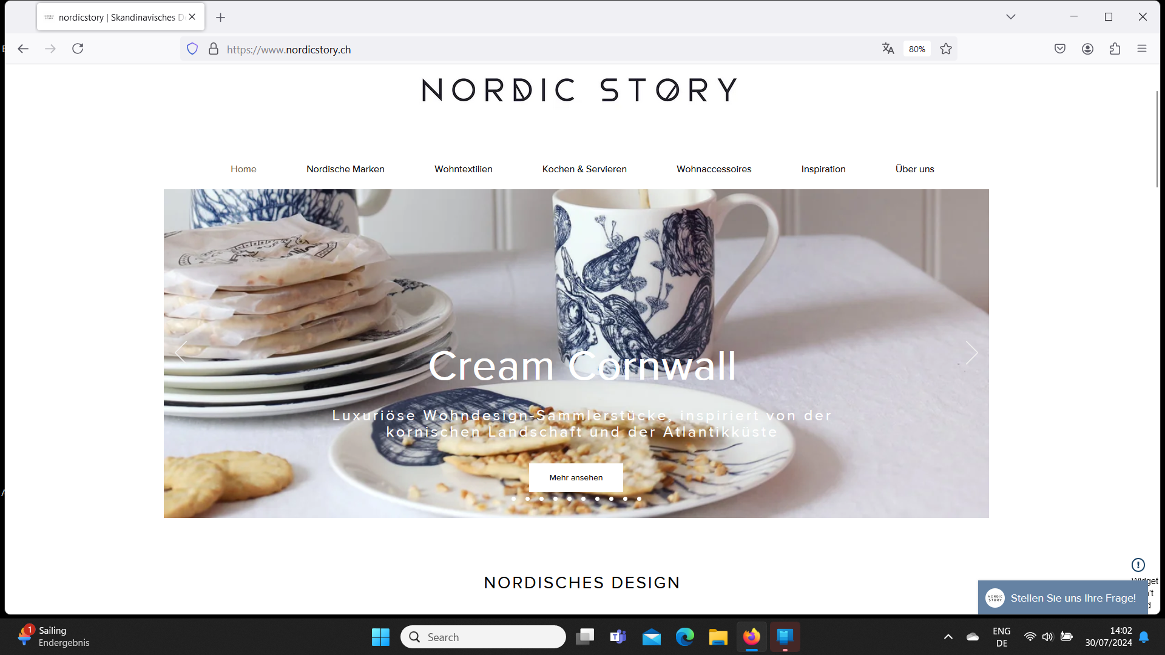The image size is (1165, 655).
Task: Go to the next carousel slide arrow
Action: [971, 352]
